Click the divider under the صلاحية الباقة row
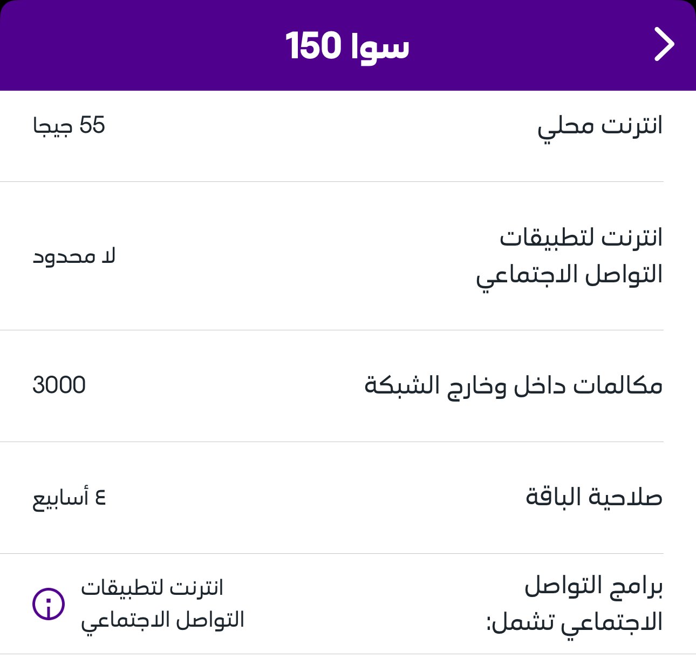This screenshot has width=696, height=658. [x=331, y=553]
